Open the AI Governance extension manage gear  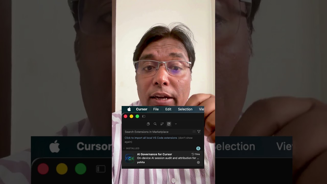pos(198,162)
